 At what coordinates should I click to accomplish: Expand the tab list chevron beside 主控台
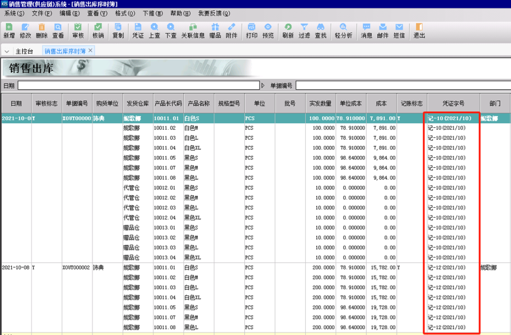click(7, 51)
